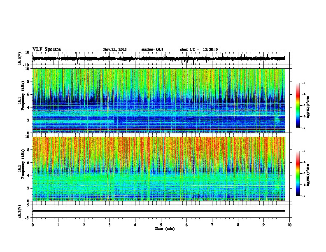Click the ch.1 spectrogram color scale bar

pos(298,105)
